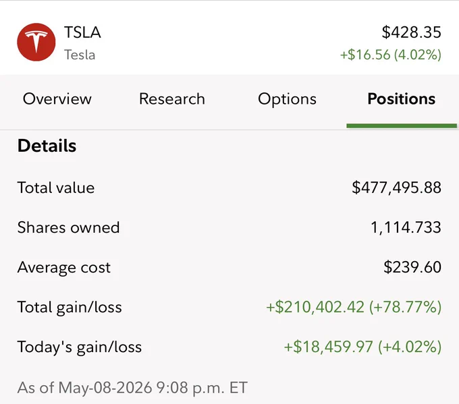
Task: Open the Overview tab
Action: (x=57, y=99)
